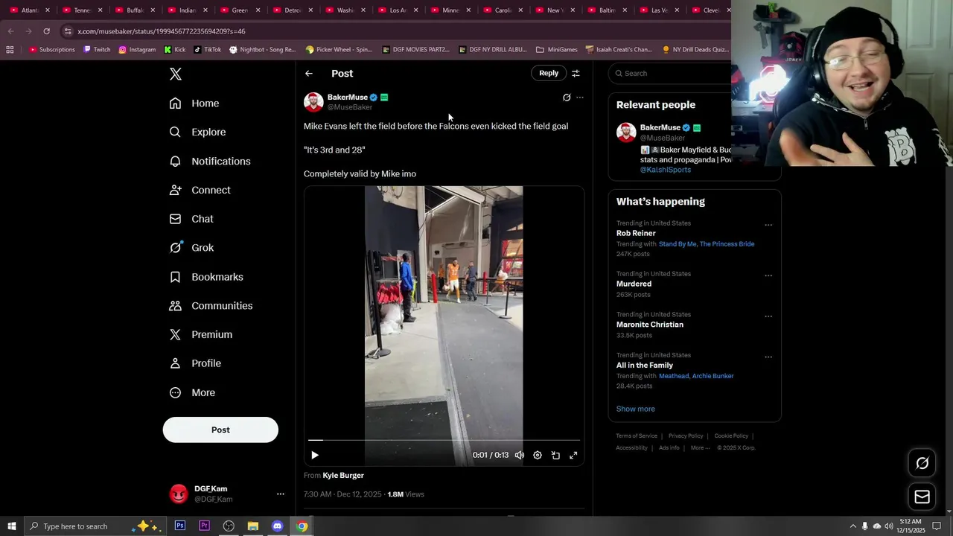Screen dimensions: 953x536
Task: Open options for Maronite Christian trend
Action: pos(768,316)
